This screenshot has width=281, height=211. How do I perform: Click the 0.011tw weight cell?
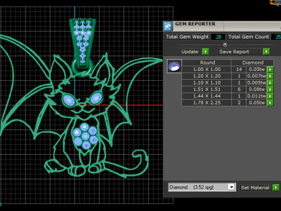pyautogui.click(x=256, y=96)
